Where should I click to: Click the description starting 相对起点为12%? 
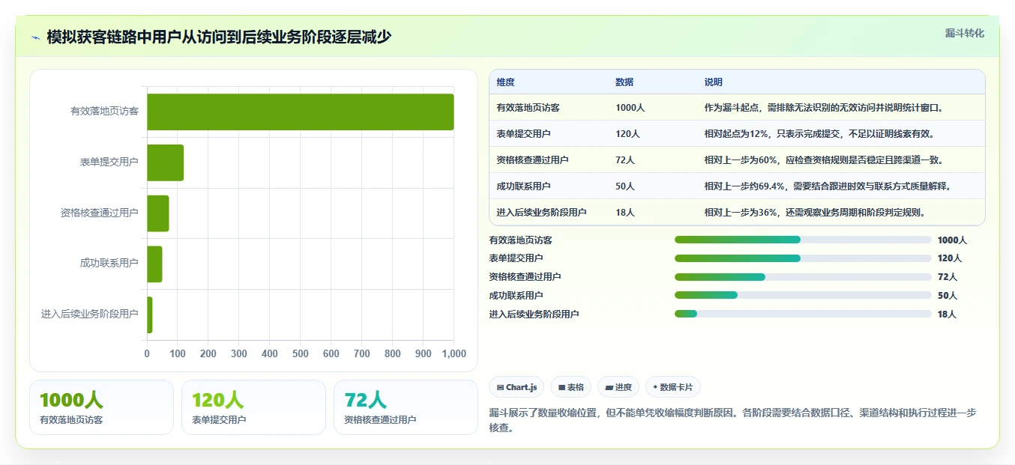pos(819,134)
